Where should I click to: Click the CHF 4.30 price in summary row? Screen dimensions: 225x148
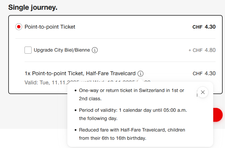click(204, 73)
